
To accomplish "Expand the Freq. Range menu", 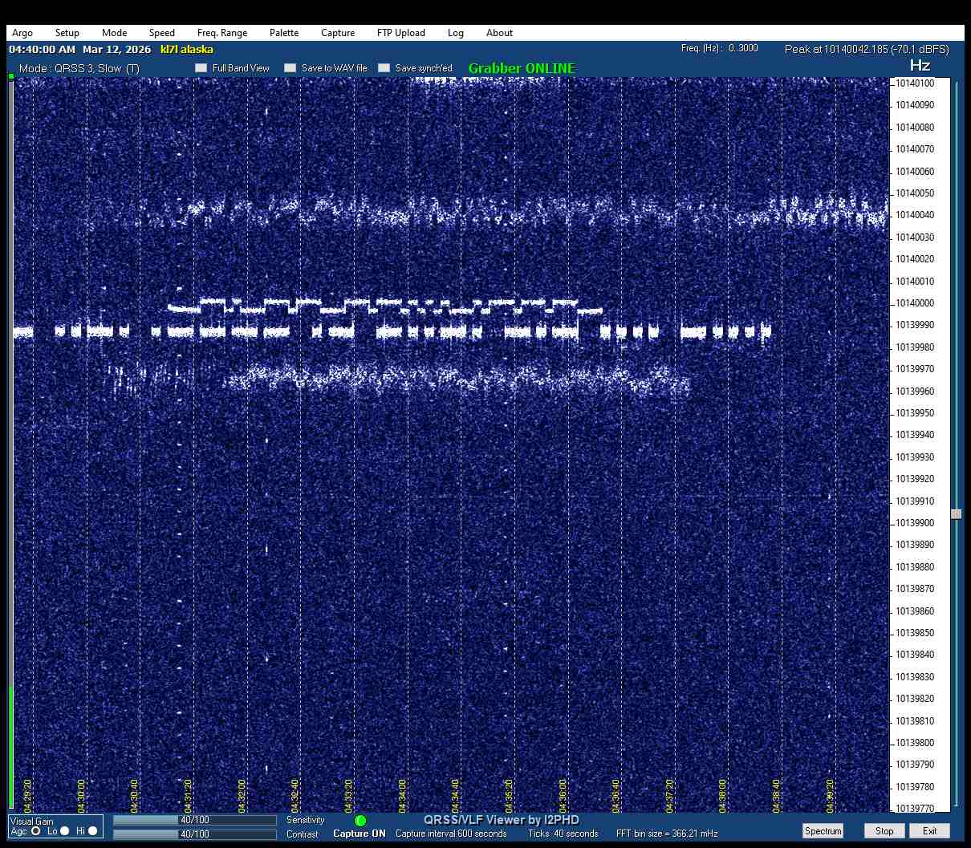I will (222, 33).
